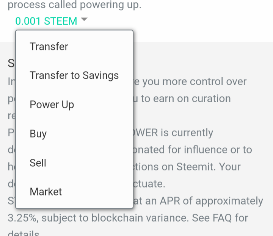Screen dimensions: 273x236
Task: Click the "process called powering up." text
Action: click(74, 6)
